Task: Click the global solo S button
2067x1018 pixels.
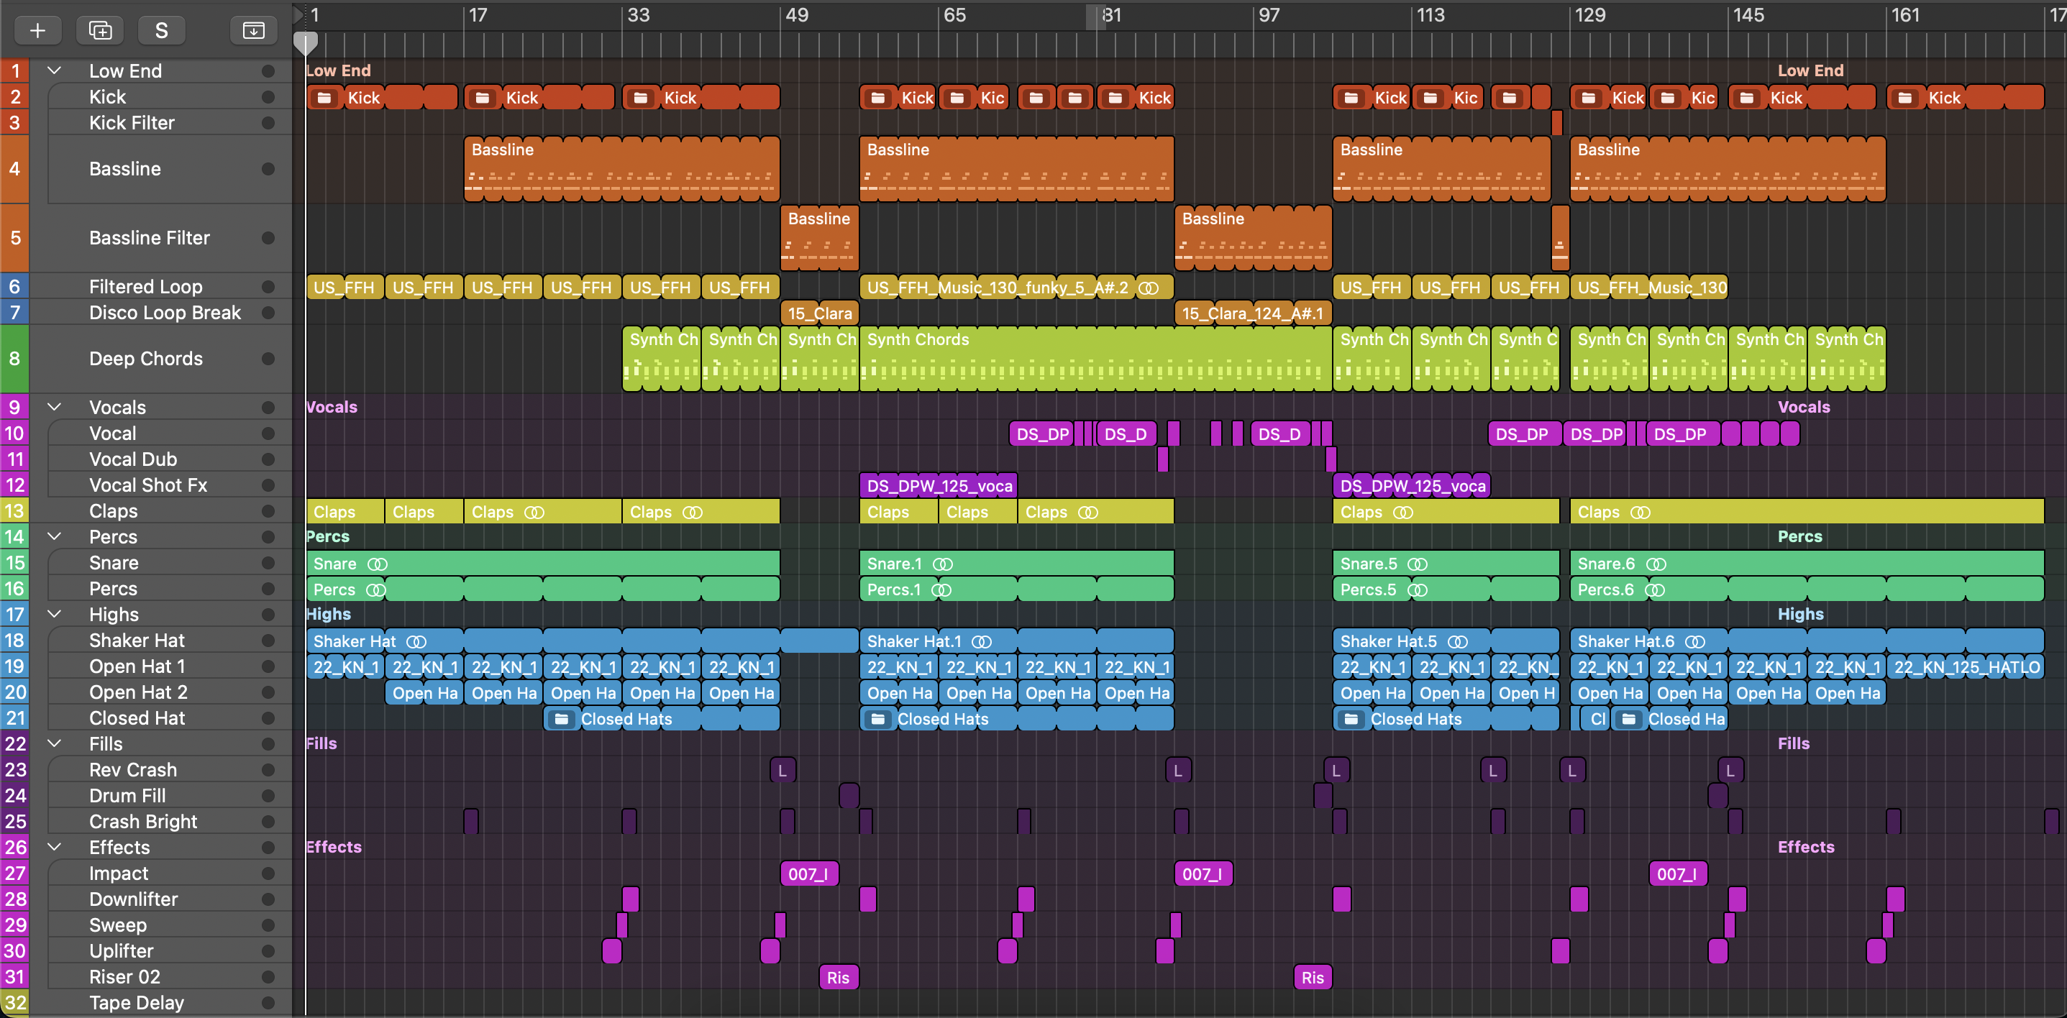Action: pos(161,30)
